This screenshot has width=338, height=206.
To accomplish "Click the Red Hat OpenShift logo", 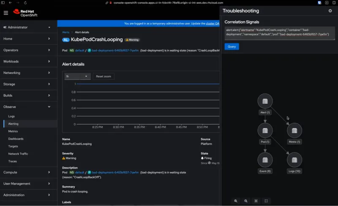I will click(x=25, y=13).
